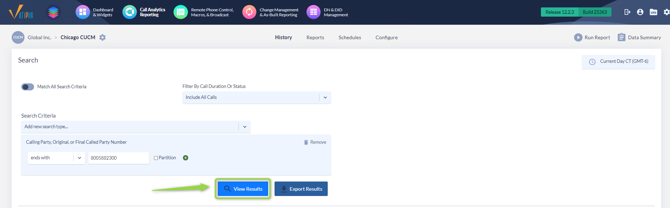Click the Run Report link
The width and height of the screenshot is (670, 208).
click(597, 37)
